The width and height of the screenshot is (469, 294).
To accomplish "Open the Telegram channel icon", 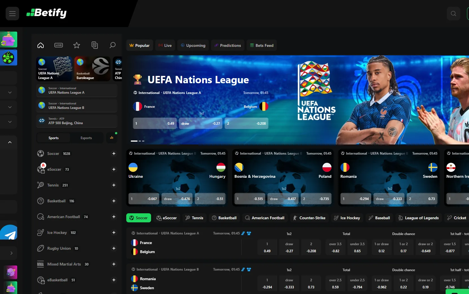I will [8, 232].
